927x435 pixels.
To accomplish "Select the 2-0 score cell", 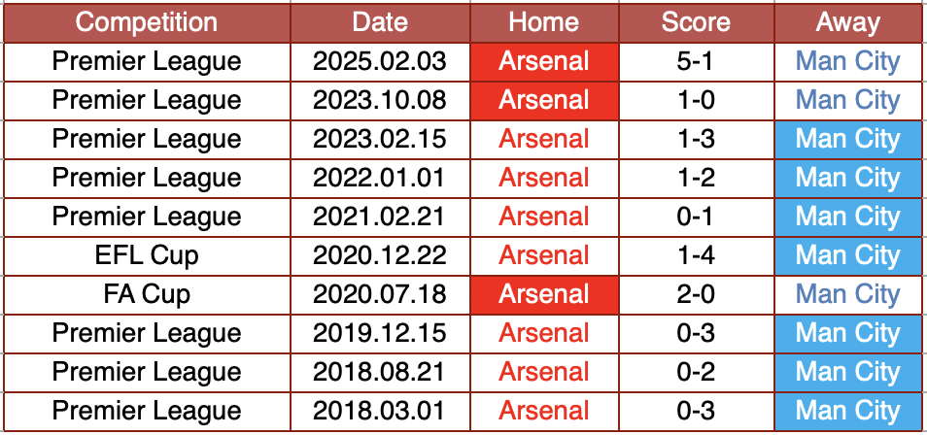I will tap(696, 295).
